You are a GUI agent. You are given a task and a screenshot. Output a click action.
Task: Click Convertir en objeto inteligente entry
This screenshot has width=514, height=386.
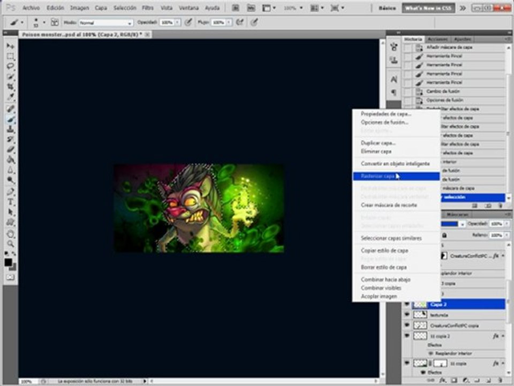coord(396,164)
